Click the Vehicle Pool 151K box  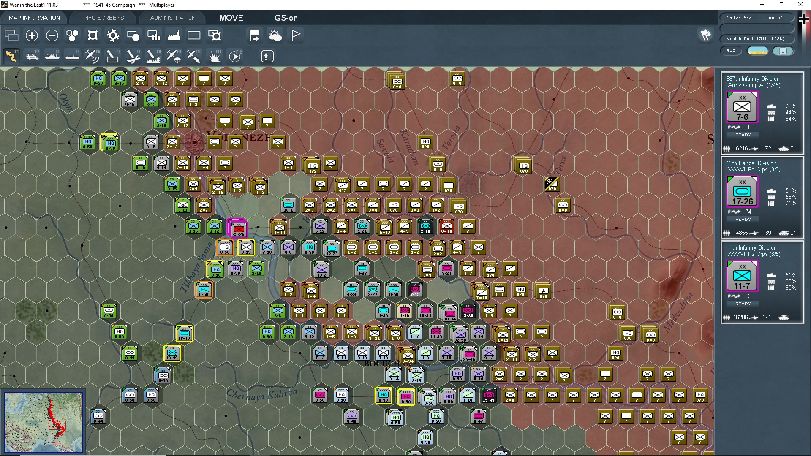[757, 38]
